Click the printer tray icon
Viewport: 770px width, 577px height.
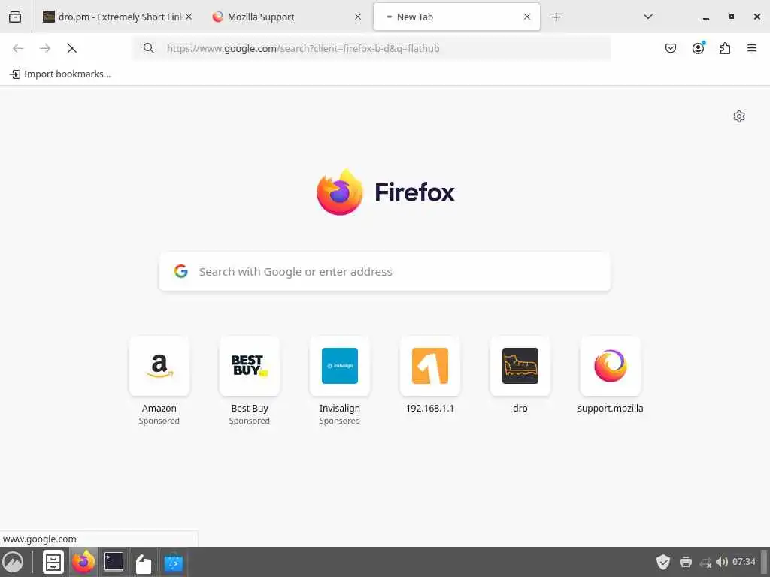click(x=686, y=562)
